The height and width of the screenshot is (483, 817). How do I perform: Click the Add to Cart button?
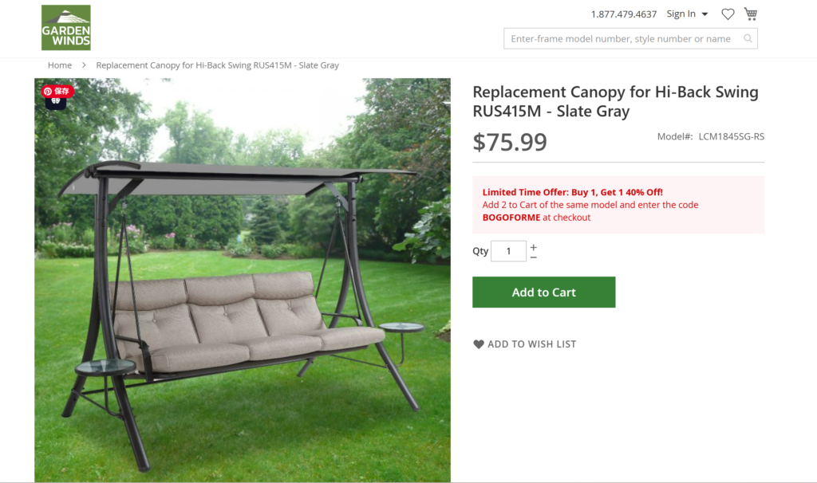(544, 292)
